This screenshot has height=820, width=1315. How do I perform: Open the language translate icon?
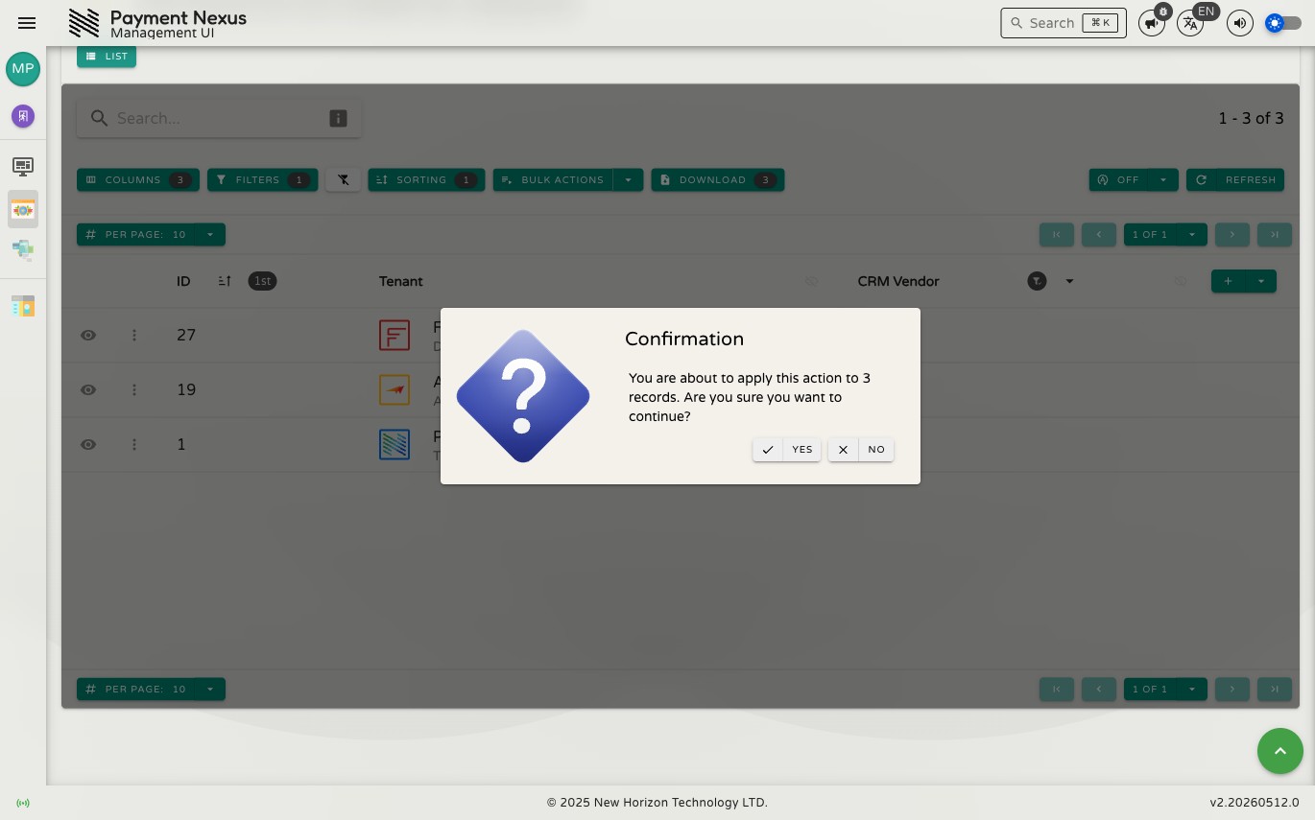(x=1190, y=23)
